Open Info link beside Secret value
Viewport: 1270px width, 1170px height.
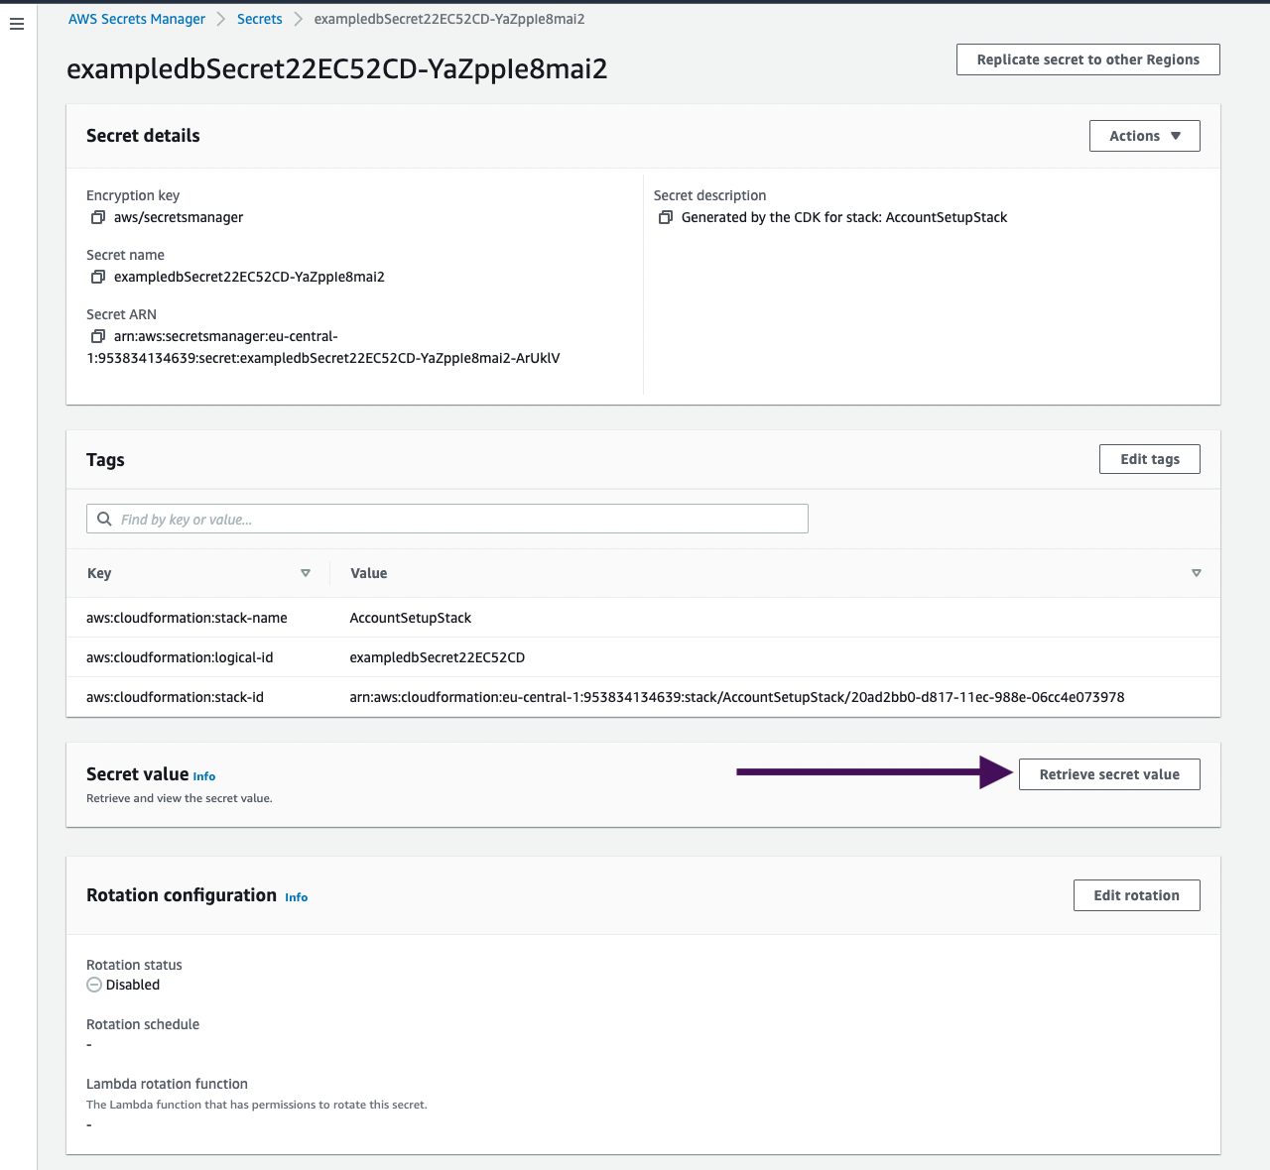[x=204, y=776]
